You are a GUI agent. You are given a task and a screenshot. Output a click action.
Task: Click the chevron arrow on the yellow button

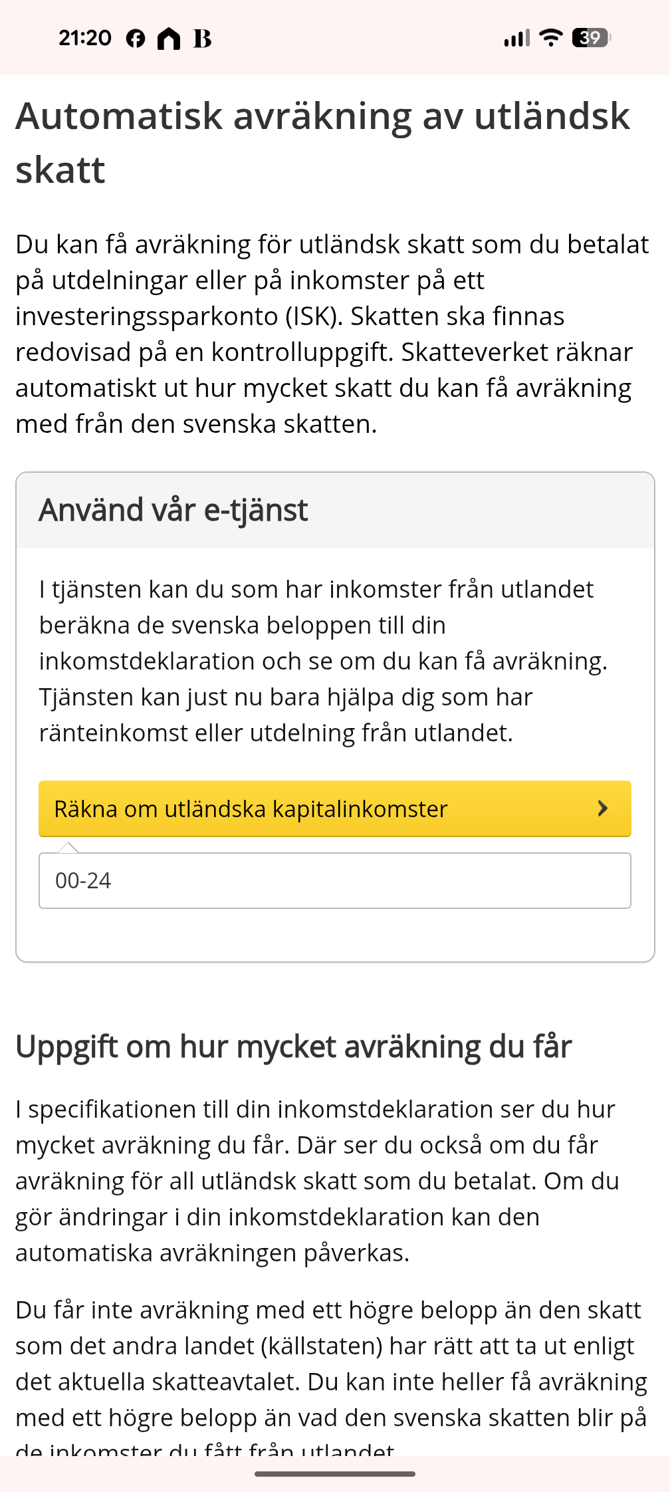coord(603,808)
